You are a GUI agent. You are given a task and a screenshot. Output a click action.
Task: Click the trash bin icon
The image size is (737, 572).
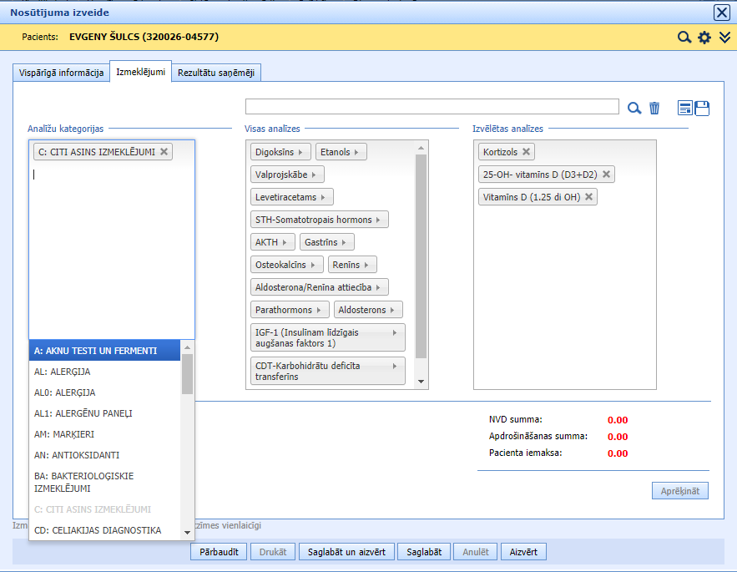point(654,108)
